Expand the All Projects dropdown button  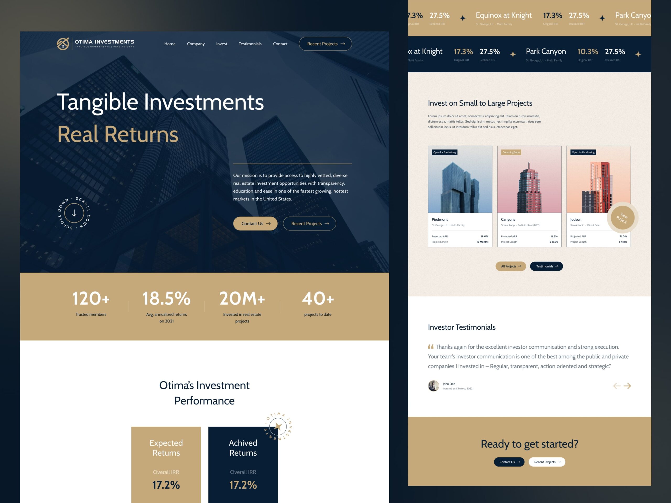[510, 266]
